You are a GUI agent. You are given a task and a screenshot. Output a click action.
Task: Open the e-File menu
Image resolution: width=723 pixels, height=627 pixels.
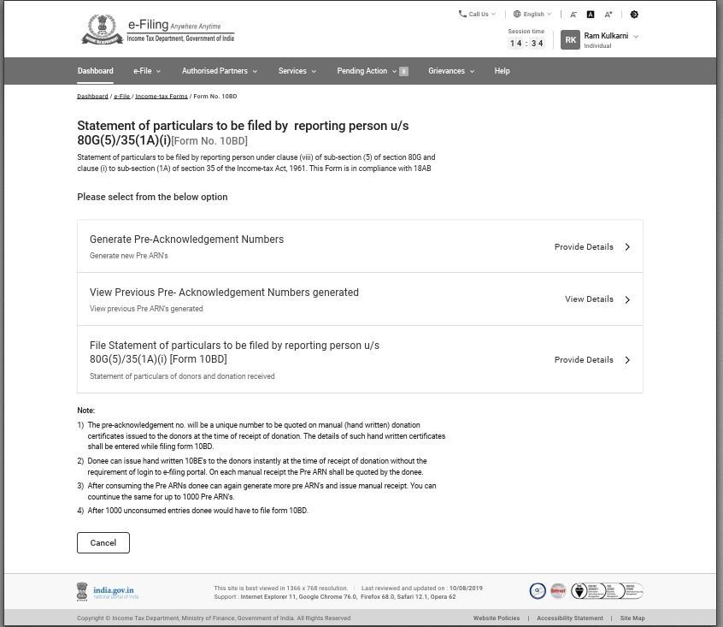(147, 71)
